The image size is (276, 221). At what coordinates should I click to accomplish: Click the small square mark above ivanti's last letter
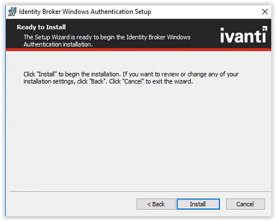point(265,29)
